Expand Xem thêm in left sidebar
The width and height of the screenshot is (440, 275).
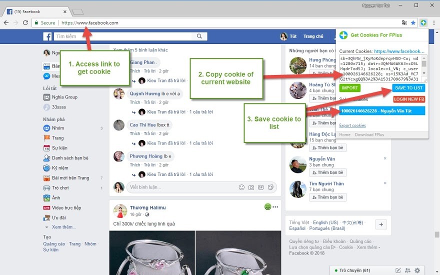(64, 227)
